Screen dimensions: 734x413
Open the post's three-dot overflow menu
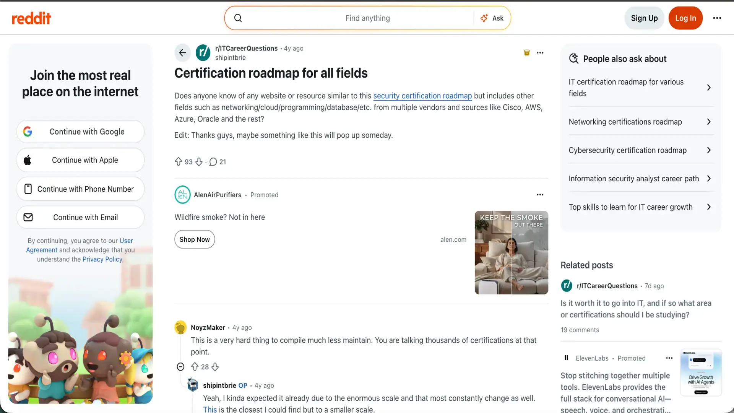click(x=540, y=53)
